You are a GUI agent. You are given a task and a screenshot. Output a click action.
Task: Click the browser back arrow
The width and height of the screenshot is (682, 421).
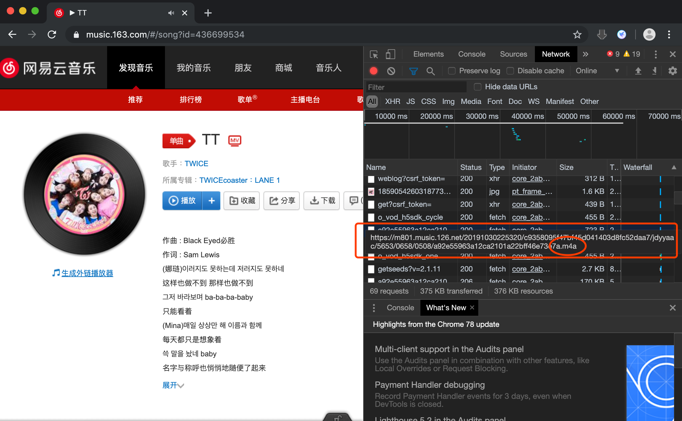click(x=12, y=34)
